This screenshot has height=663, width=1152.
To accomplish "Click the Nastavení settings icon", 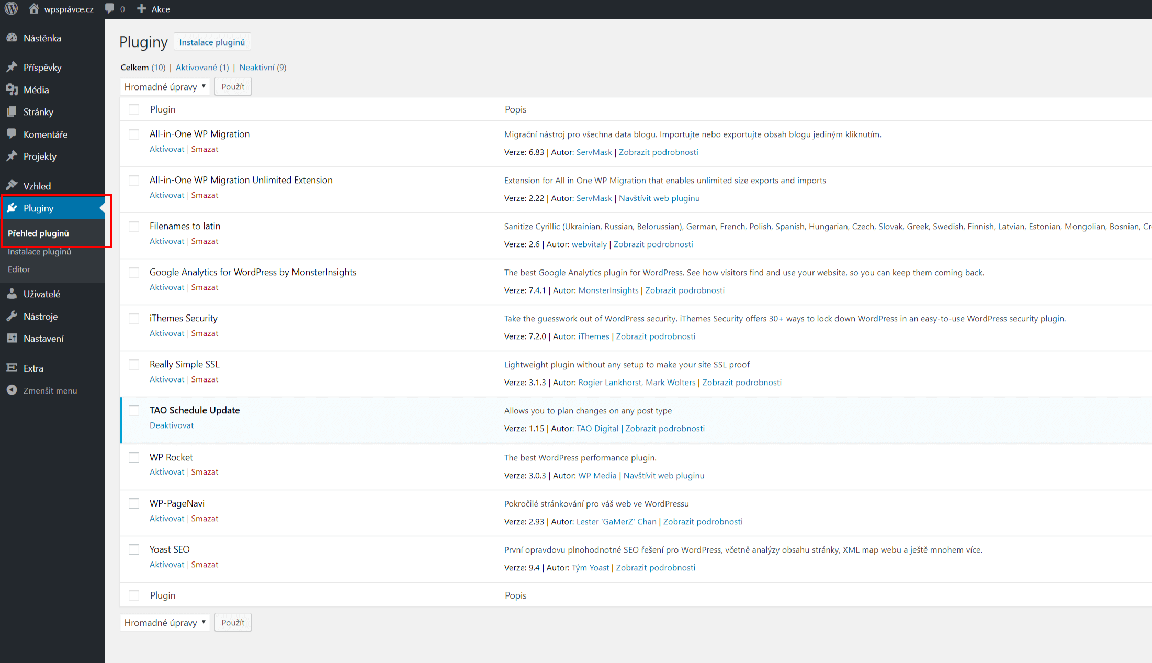I will [x=12, y=338].
